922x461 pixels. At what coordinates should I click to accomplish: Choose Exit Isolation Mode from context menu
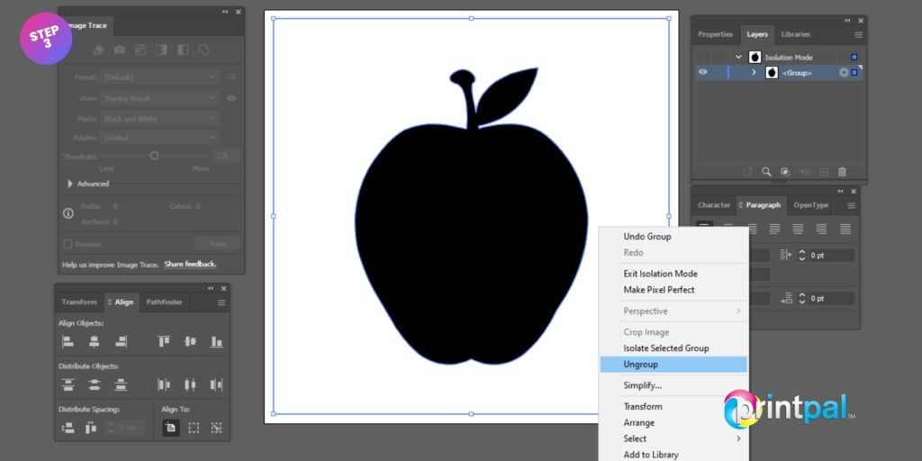tap(673, 274)
